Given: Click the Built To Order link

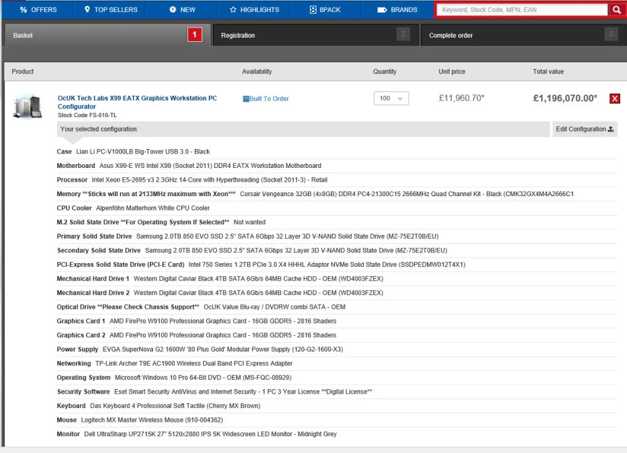Looking at the screenshot, I should (269, 98).
